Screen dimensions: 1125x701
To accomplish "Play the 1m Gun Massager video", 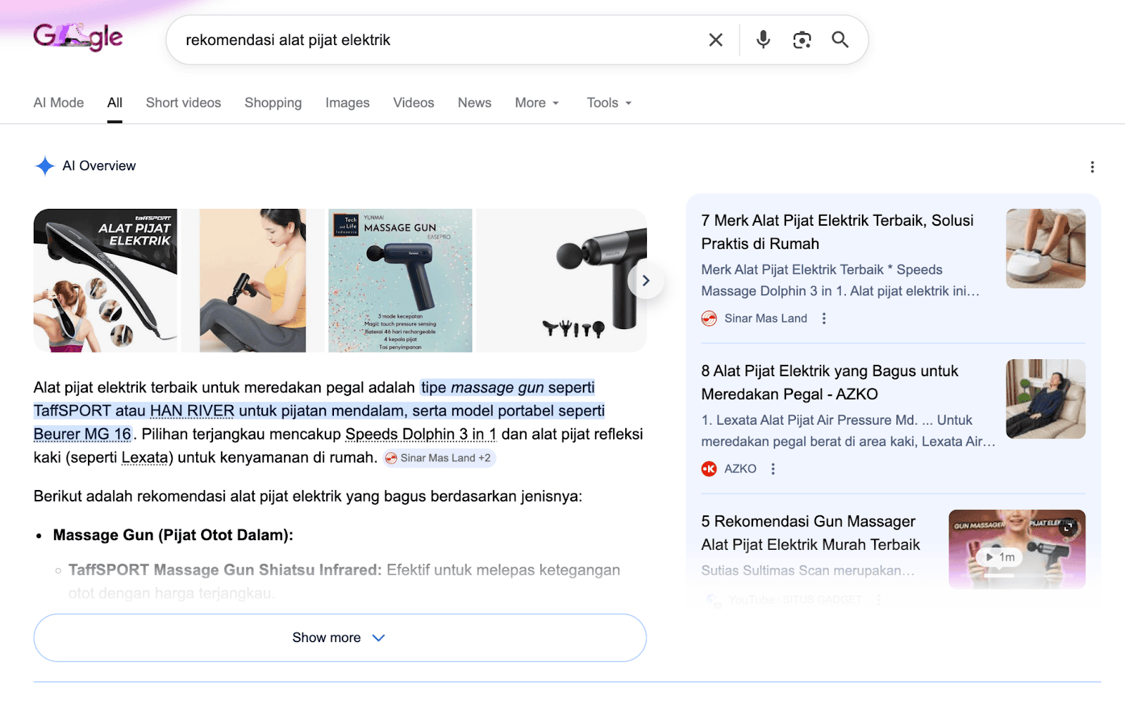I will [x=1000, y=557].
